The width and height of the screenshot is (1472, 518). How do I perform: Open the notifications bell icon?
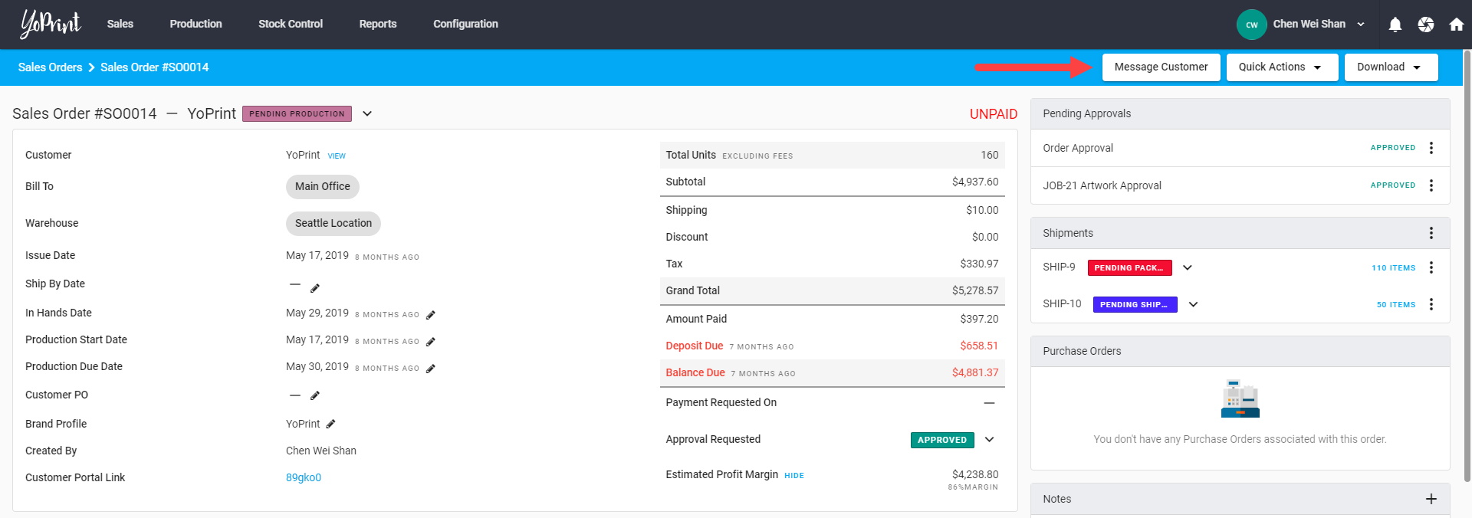tap(1395, 25)
